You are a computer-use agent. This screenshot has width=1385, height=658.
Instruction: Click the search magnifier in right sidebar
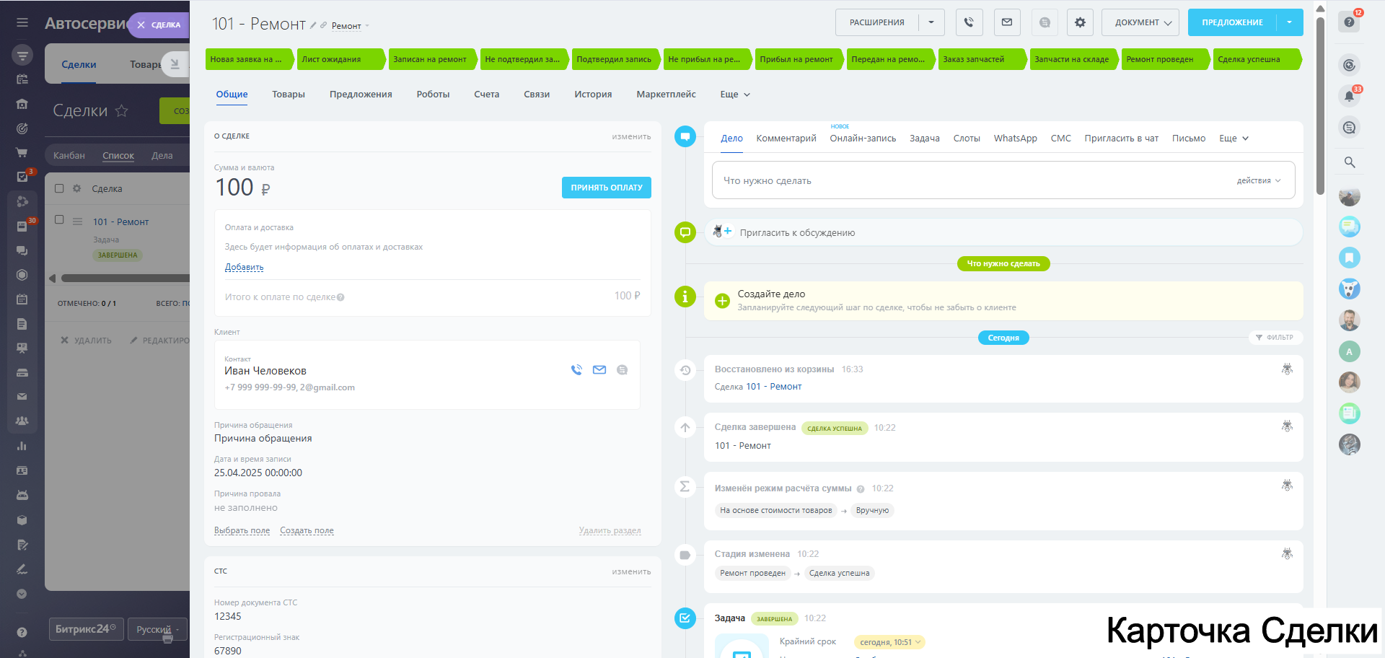(x=1349, y=162)
